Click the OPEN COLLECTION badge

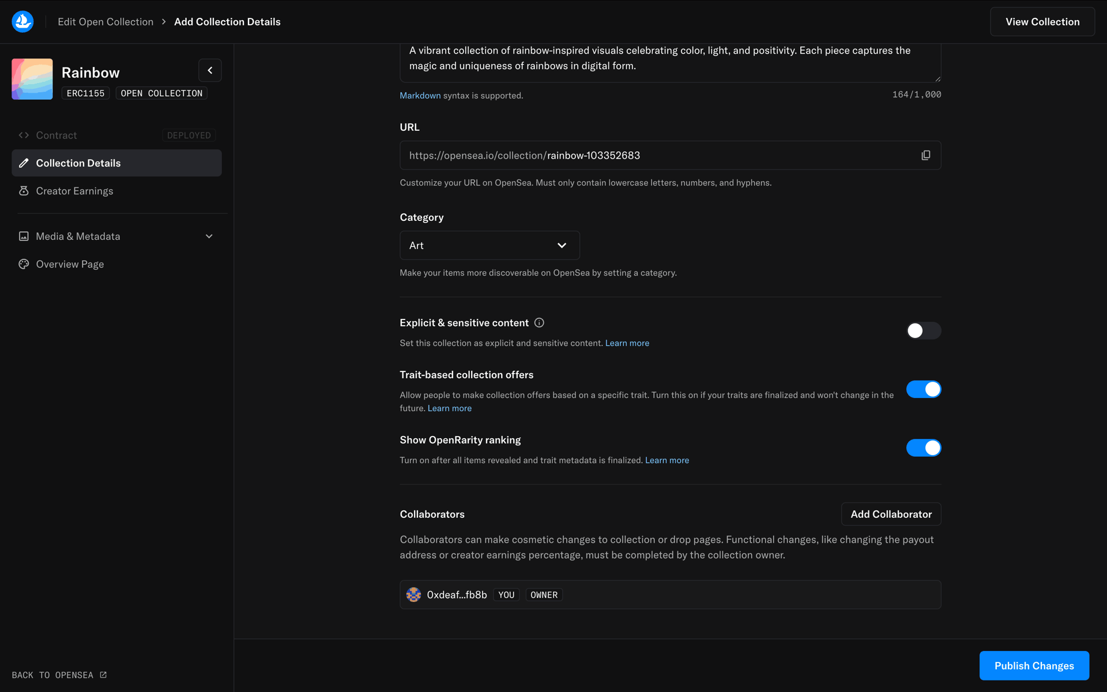click(x=161, y=93)
